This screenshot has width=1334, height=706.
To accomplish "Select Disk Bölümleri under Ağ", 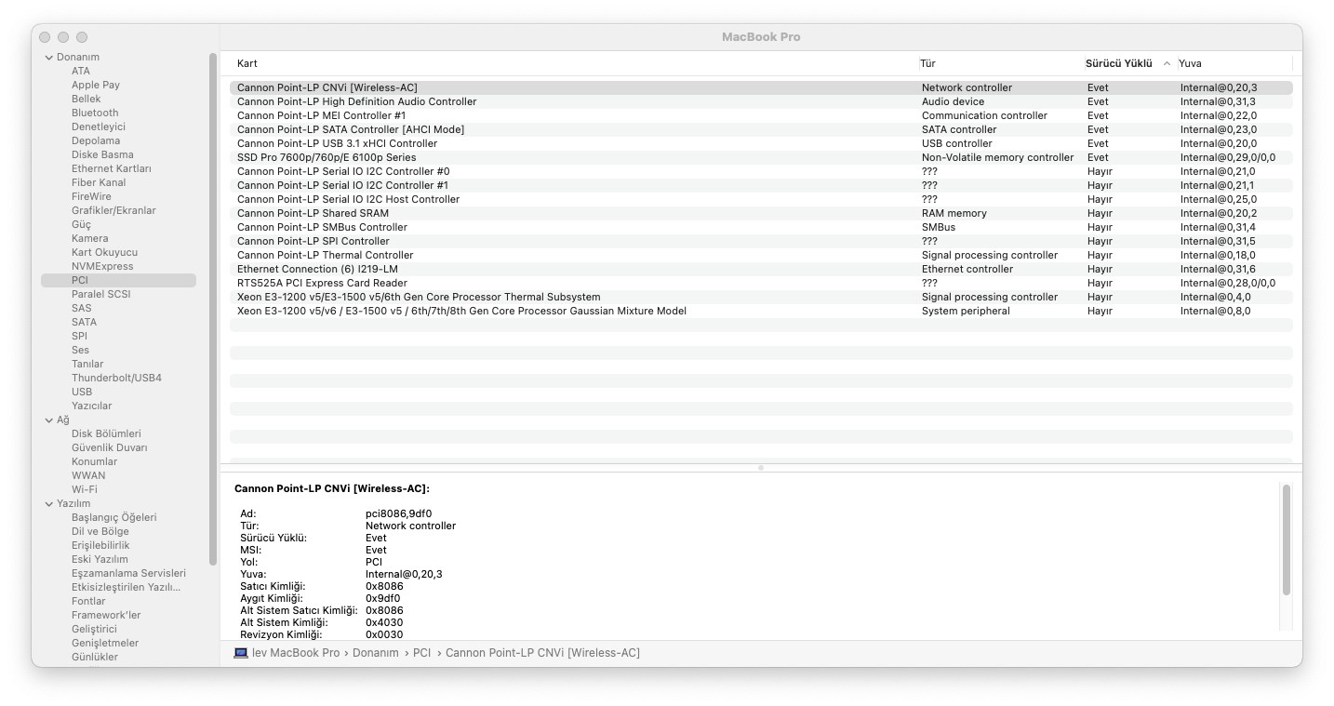I will tap(106, 433).
